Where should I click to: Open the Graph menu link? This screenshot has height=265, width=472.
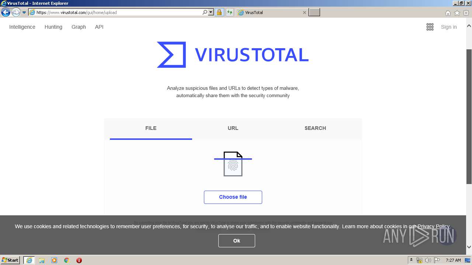coord(79,27)
